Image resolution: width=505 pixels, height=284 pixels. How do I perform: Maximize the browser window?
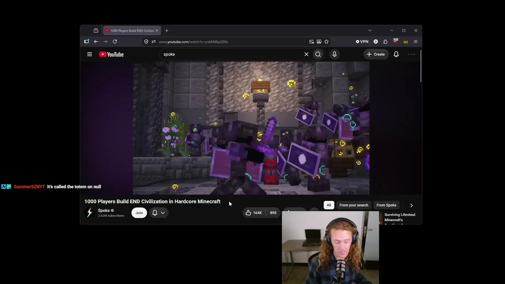click(x=404, y=30)
